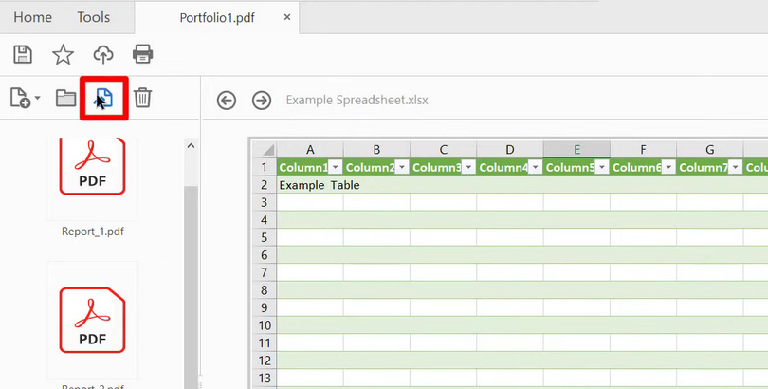Image resolution: width=768 pixels, height=389 pixels.
Task: Go to previous file with left arrow
Action: [x=227, y=101]
